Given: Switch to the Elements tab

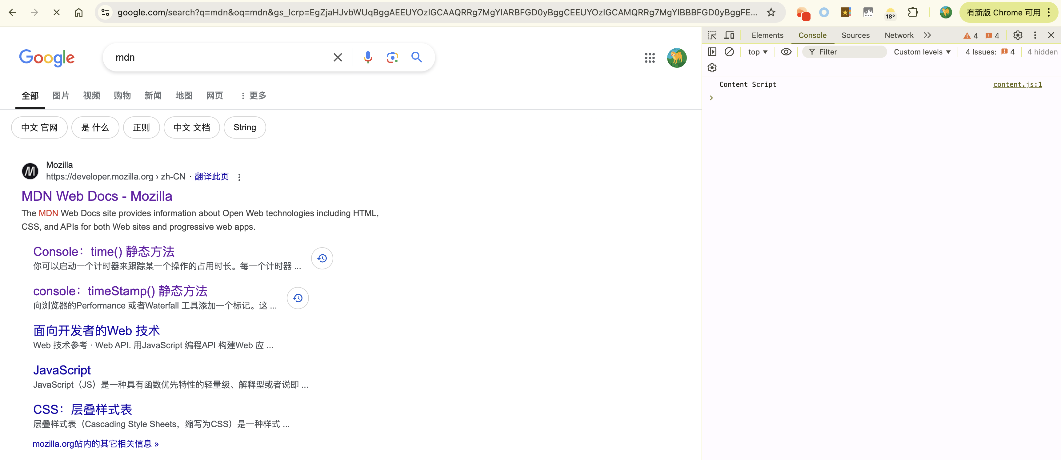Looking at the screenshot, I should (x=767, y=35).
